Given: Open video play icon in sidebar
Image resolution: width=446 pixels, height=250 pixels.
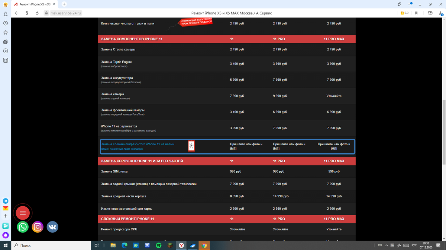Looking at the screenshot, I should click(x=6, y=51).
